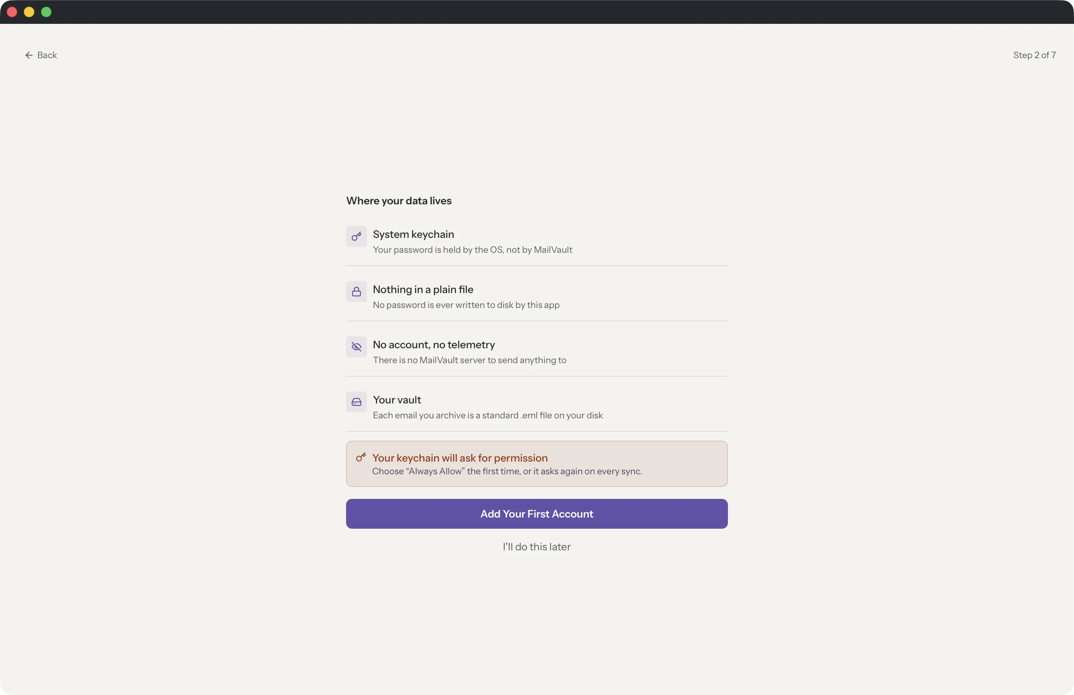Click the back arrow icon
Image resolution: width=1074 pixels, height=695 pixels.
point(29,55)
